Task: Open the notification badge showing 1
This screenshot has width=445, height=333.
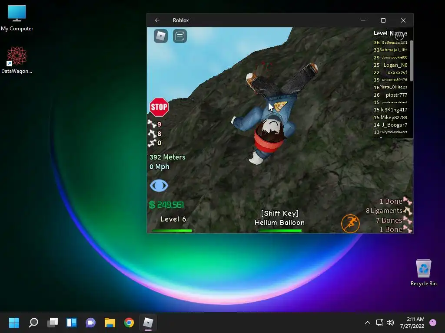Action: tap(433, 323)
